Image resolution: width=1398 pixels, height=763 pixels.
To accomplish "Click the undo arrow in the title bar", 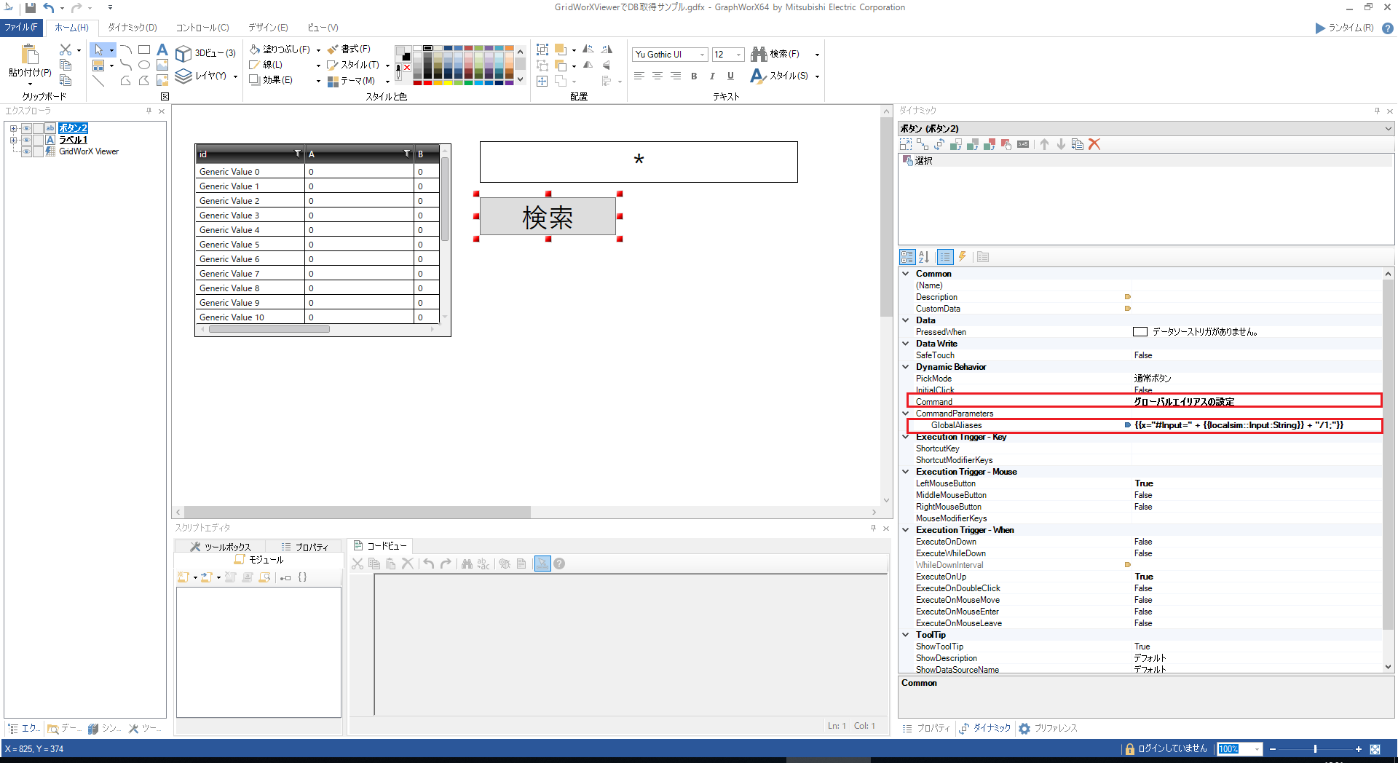I will 49,7.
